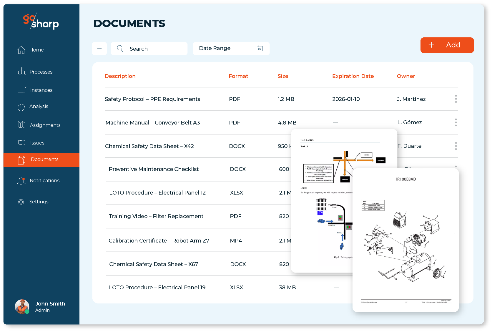Click the Notifications bell icon

[21, 181]
